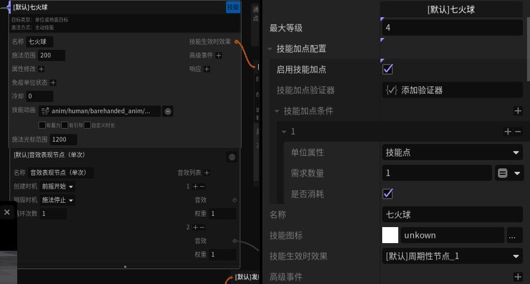
Task: Add an entry to 属性修改 in skill node
Action: coord(41,69)
